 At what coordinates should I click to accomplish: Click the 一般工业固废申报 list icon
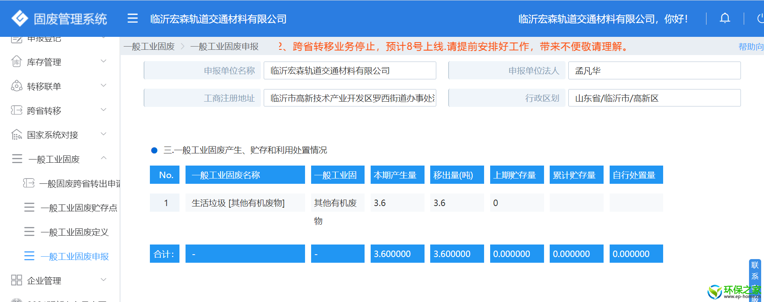29,256
